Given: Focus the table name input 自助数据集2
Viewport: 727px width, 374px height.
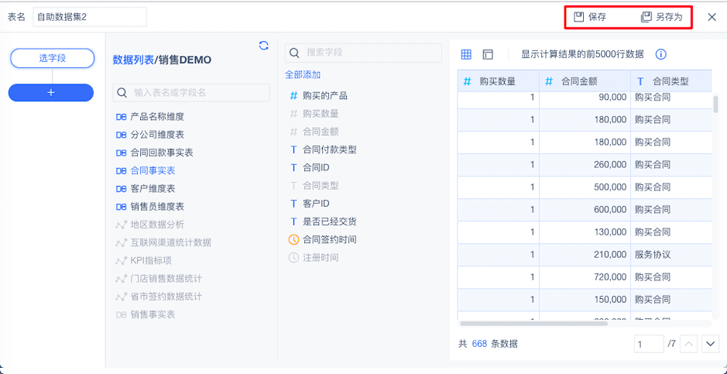Looking at the screenshot, I should tap(90, 17).
